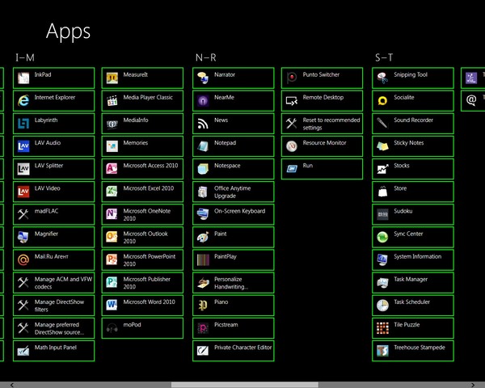Open On-Screen Keyboard tile

tap(234, 214)
